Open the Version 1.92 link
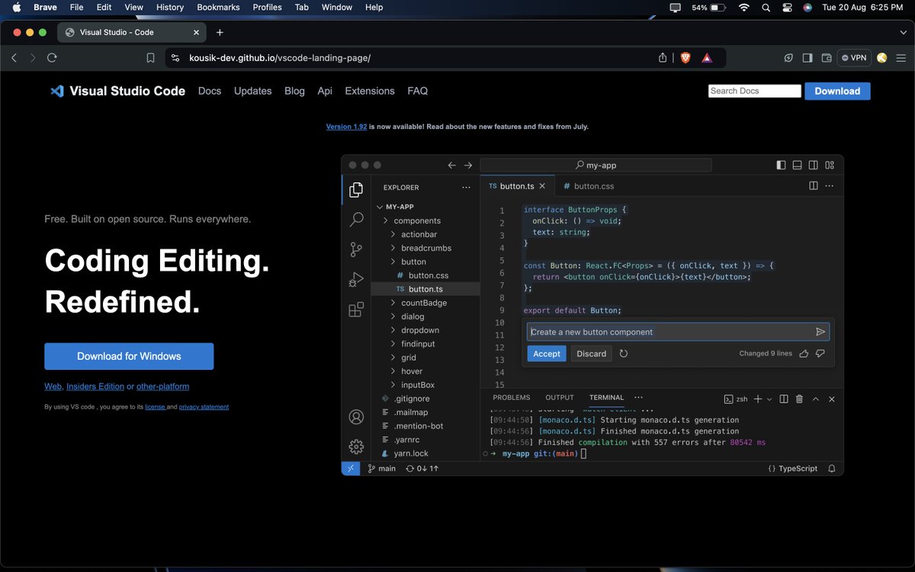The width and height of the screenshot is (915, 572). (346, 127)
